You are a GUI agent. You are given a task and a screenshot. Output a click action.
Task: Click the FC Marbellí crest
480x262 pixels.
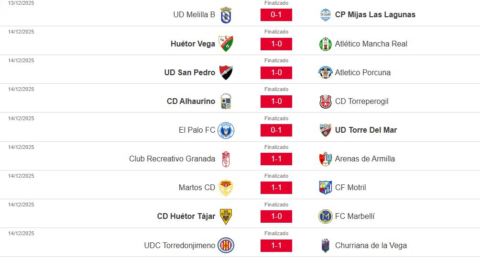point(326,216)
